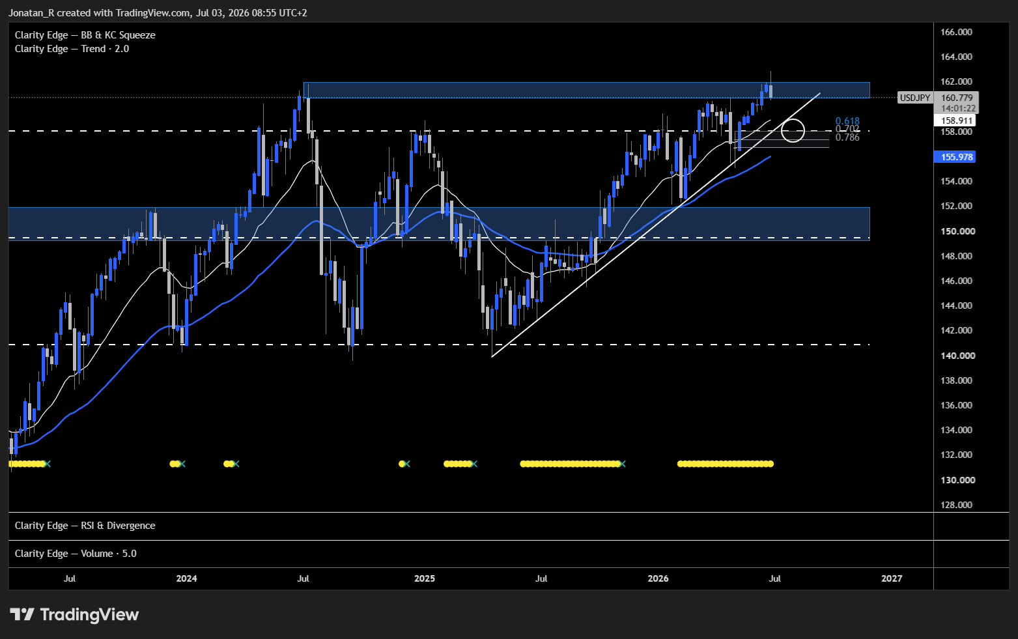Open the Clarity Edge Trend 2.0 legend
Image resolution: width=1018 pixels, height=639 pixels.
tap(72, 49)
